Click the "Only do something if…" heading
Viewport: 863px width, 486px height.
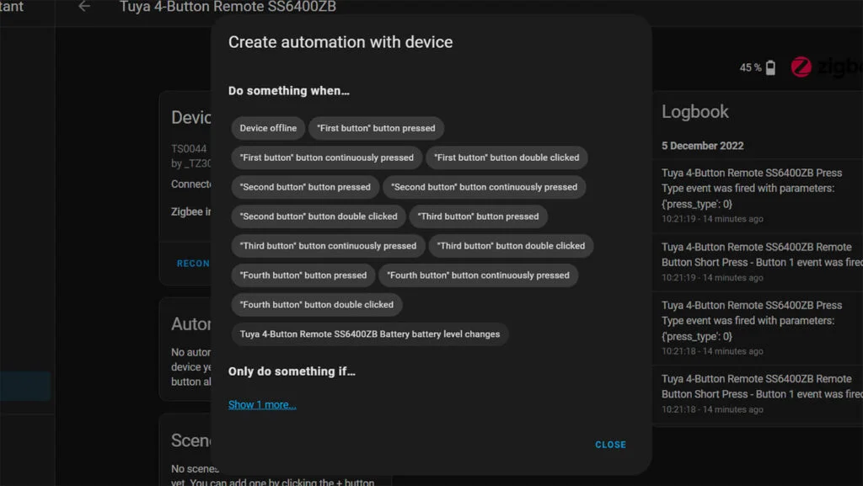pyautogui.click(x=292, y=371)
